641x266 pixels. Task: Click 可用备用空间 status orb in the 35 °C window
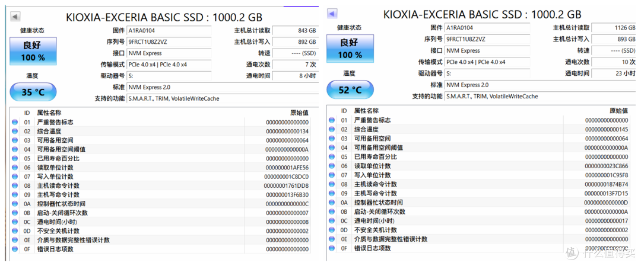[x=15, y=140]
